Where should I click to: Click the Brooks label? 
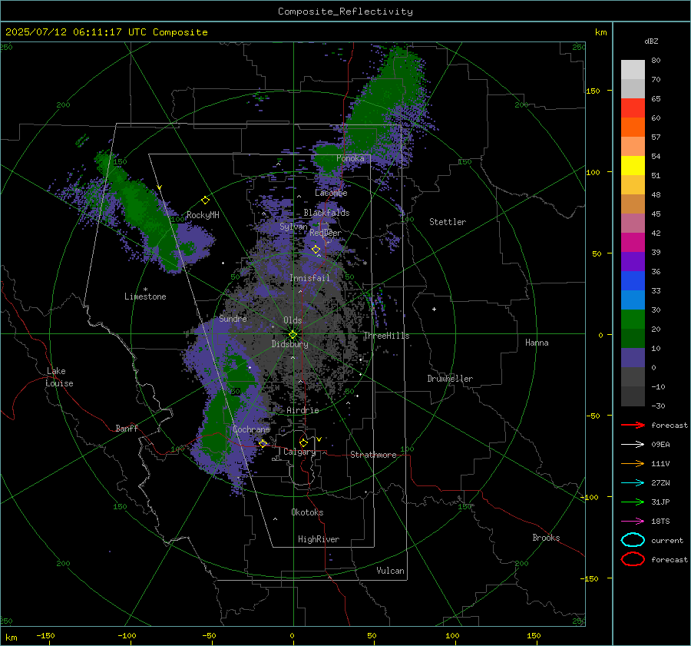point(546,538)
